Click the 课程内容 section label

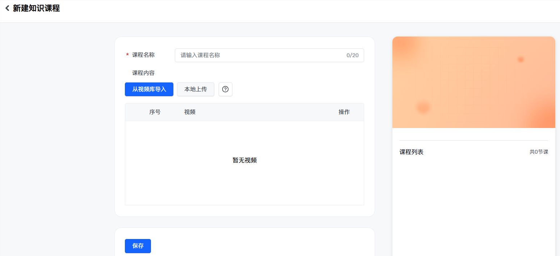pos(143,73)
